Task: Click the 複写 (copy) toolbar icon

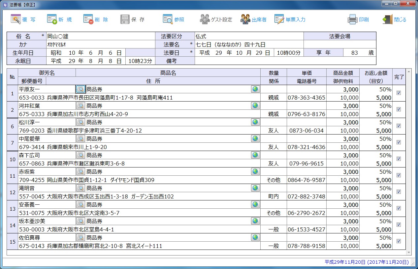Action: coord(16,19)
